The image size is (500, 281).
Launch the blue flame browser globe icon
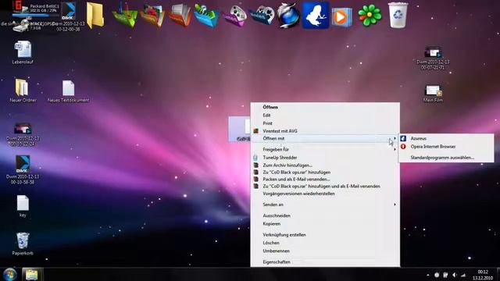click(288, 16)
